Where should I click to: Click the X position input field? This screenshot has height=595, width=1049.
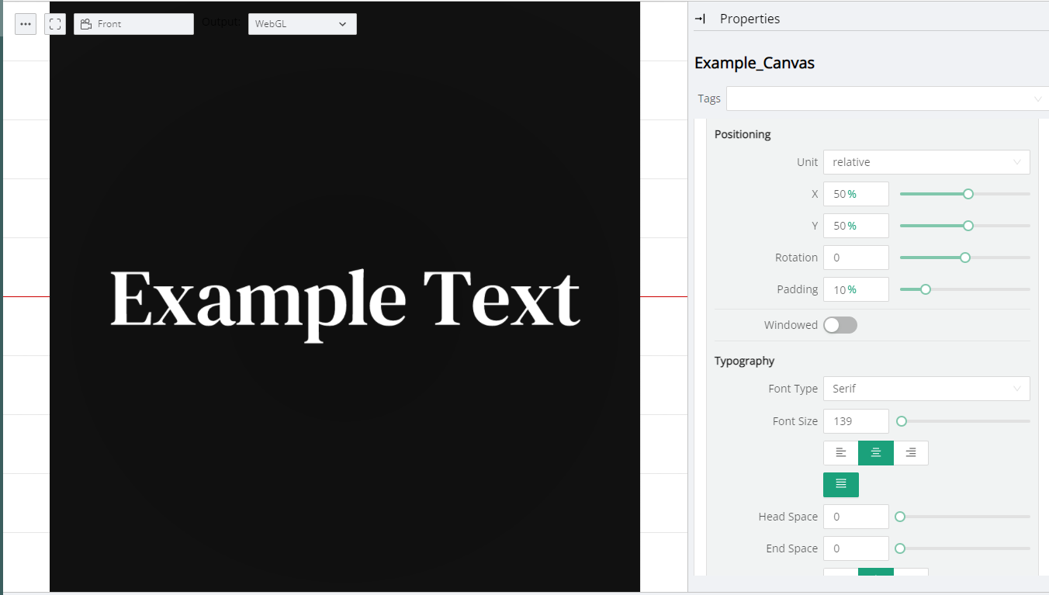pos(855,194)
